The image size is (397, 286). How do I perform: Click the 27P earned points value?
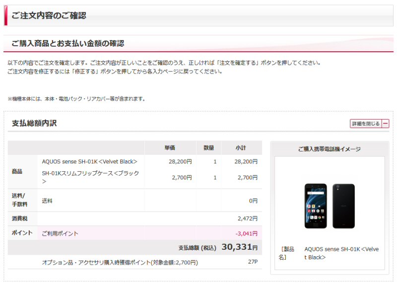click(253, 262)
